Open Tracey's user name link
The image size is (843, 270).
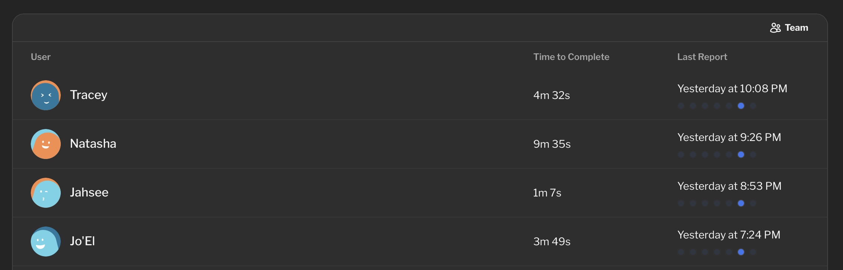click(x=88, y=95)
